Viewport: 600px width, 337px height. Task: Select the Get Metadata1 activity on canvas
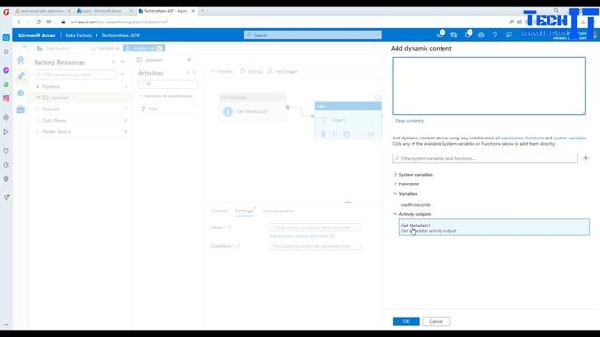pyautogui.click(x=252, y=108)
